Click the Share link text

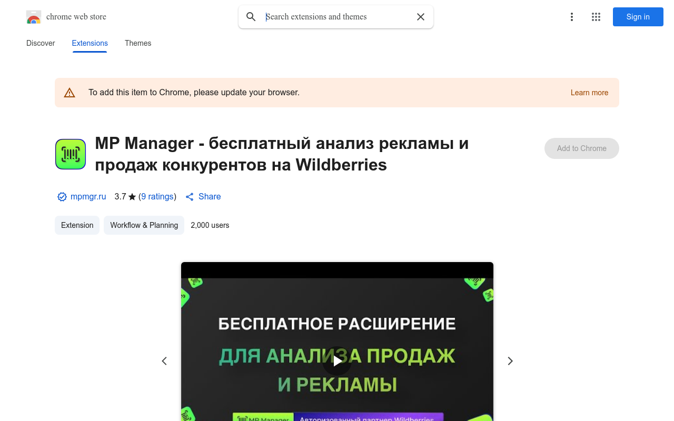click(210, 197)
